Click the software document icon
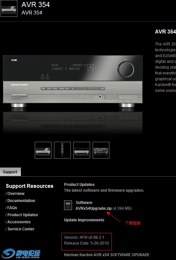This screenshot has height=260, width=176. click(68, 205)
